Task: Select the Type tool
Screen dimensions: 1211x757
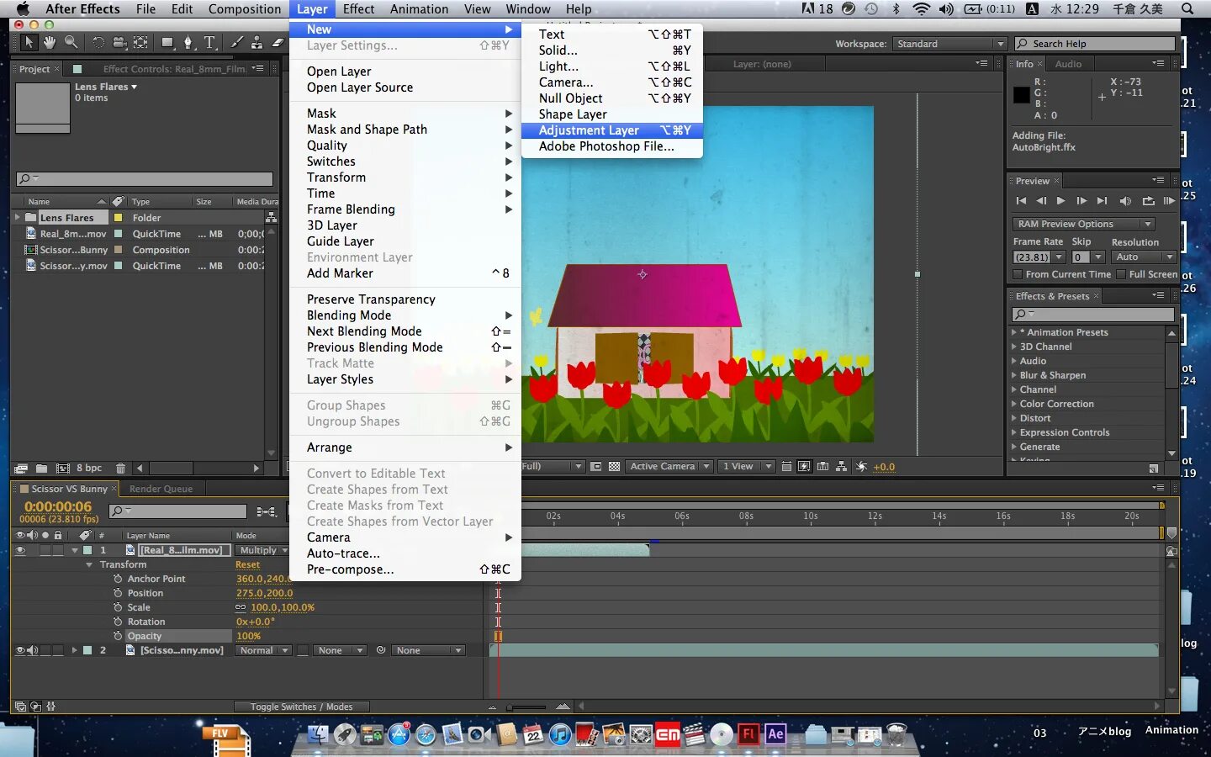Action: pos(210,42)
